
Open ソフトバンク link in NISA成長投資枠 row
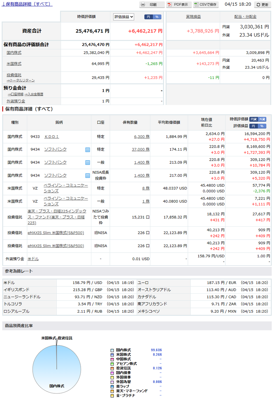(x=55, y=175)
